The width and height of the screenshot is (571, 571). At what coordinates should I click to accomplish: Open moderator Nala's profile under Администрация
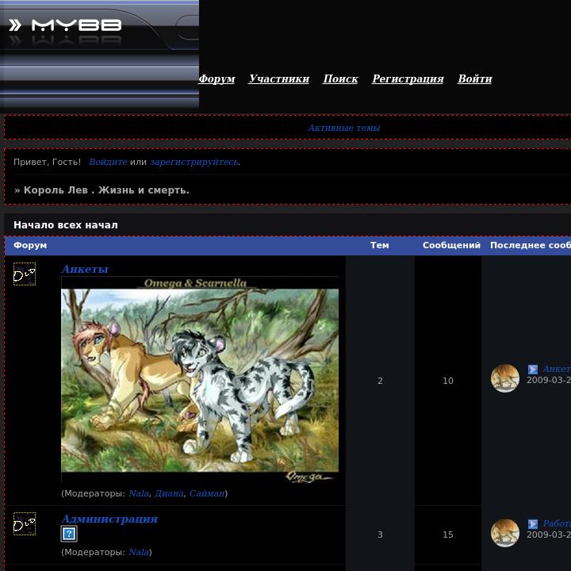[139, 552]
